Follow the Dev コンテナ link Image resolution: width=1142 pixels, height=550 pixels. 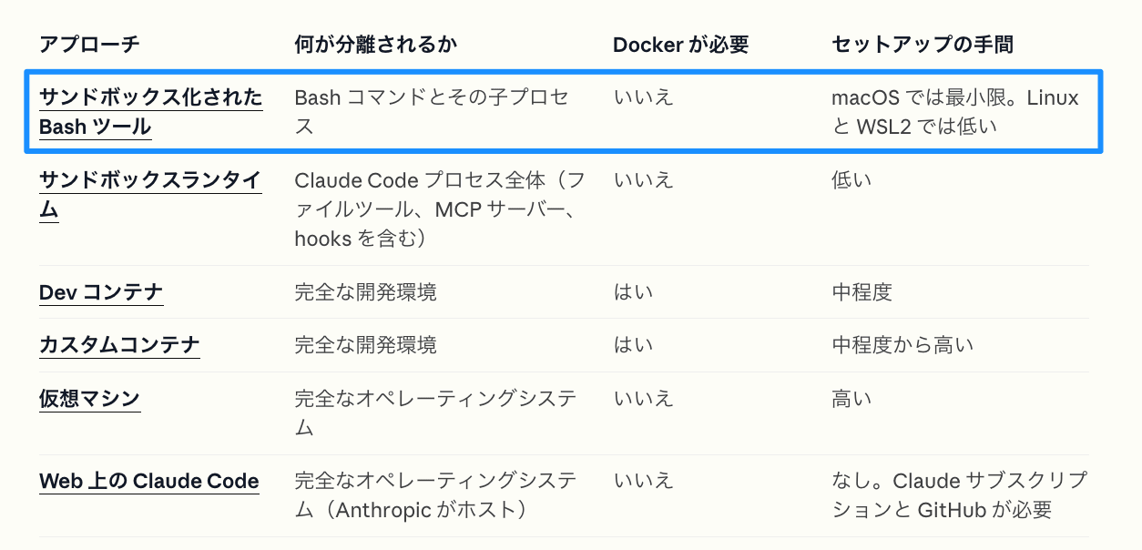pos(101,292)
